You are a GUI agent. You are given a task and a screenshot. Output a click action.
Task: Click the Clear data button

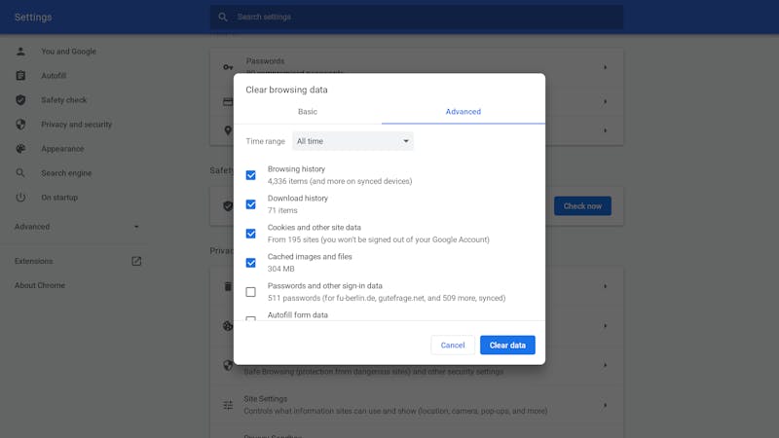(x=507, y=346)
